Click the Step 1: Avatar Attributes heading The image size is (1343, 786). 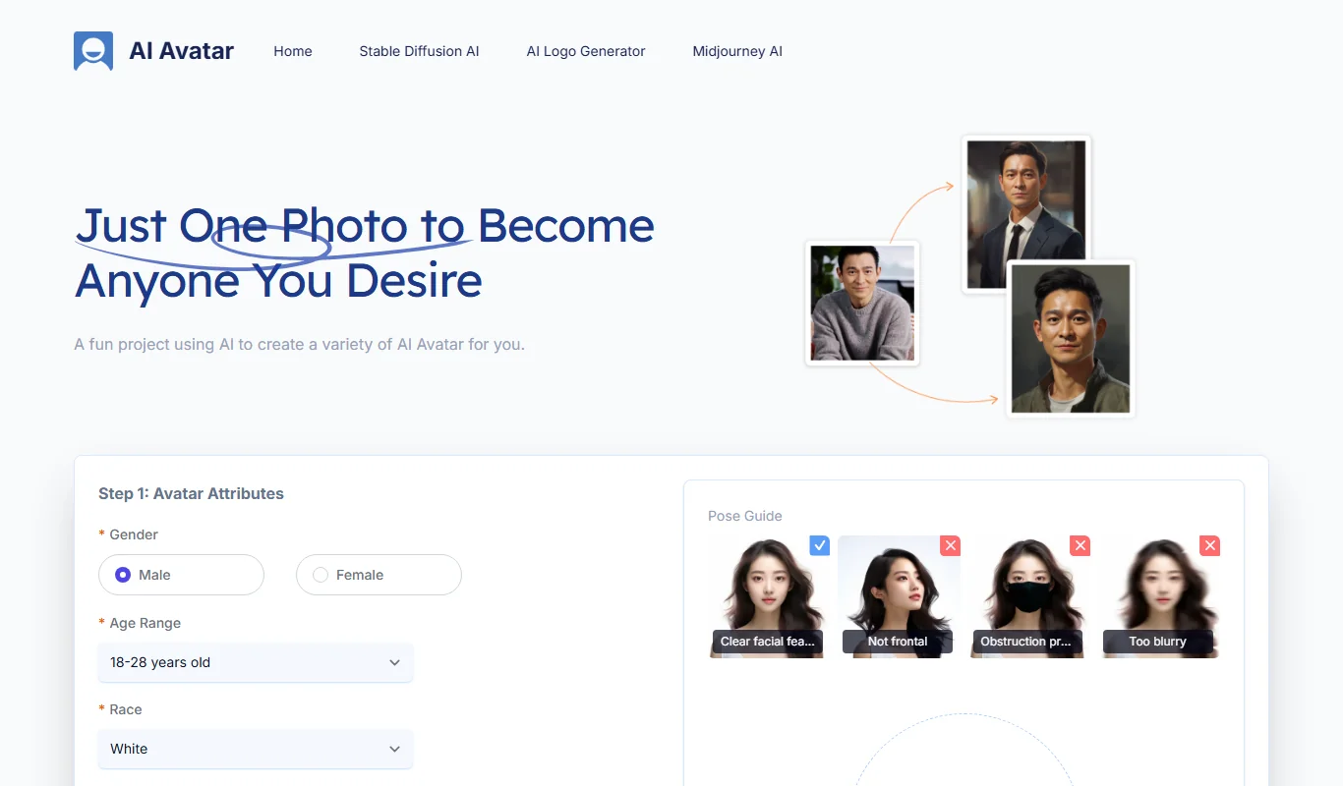click(191, 493)
